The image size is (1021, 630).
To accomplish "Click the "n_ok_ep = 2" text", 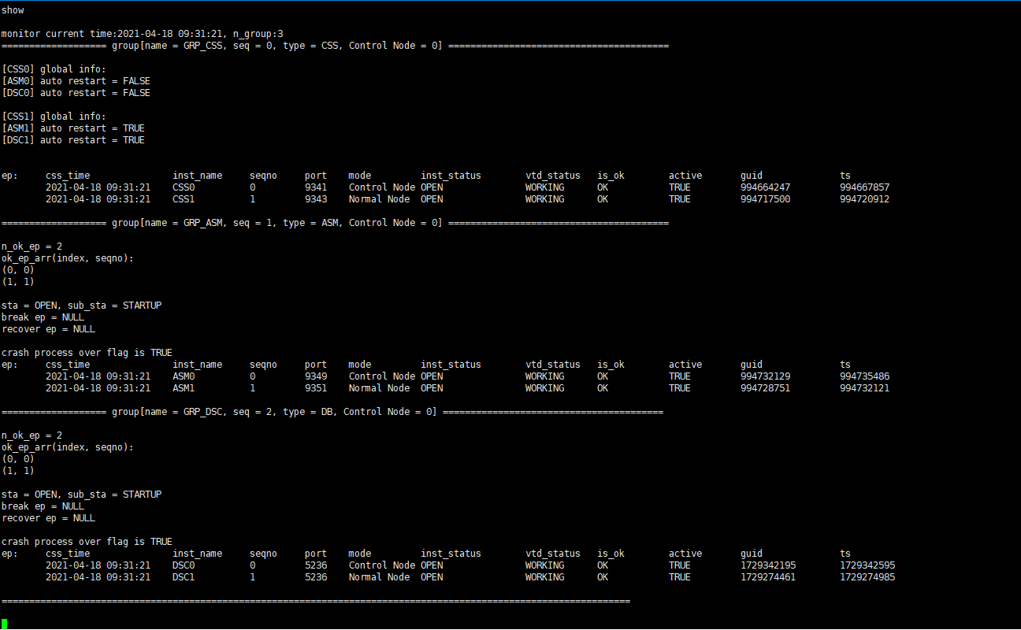I will (x=32, y=246).
